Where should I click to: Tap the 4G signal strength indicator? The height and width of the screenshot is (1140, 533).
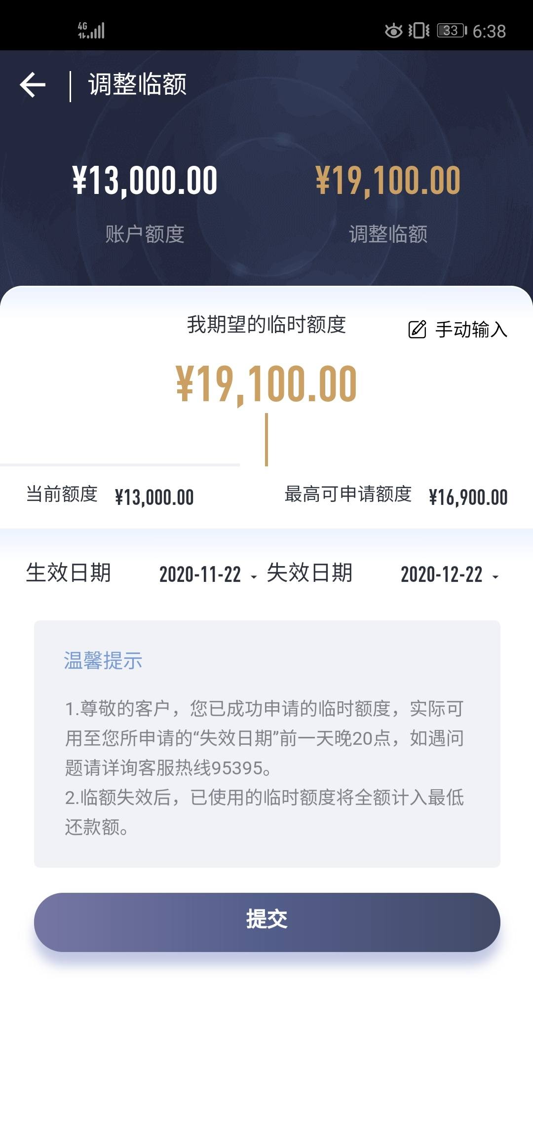[x=91, y=31]
